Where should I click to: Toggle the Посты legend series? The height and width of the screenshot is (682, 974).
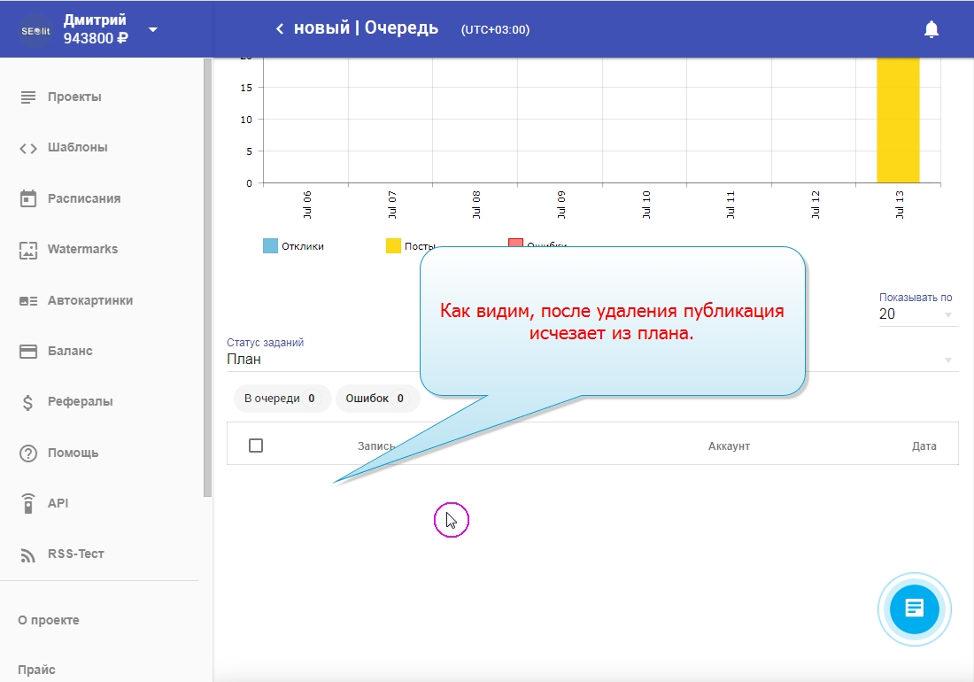tap(409, 246)
